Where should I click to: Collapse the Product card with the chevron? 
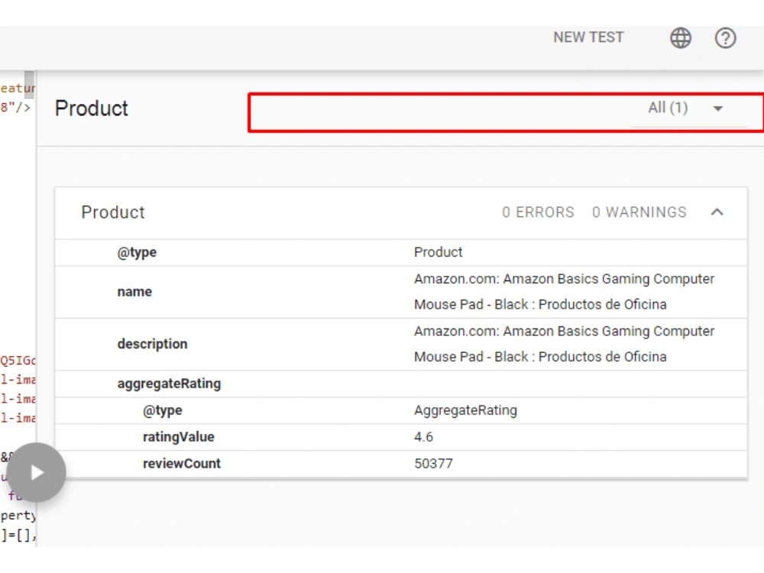(717, 212)
